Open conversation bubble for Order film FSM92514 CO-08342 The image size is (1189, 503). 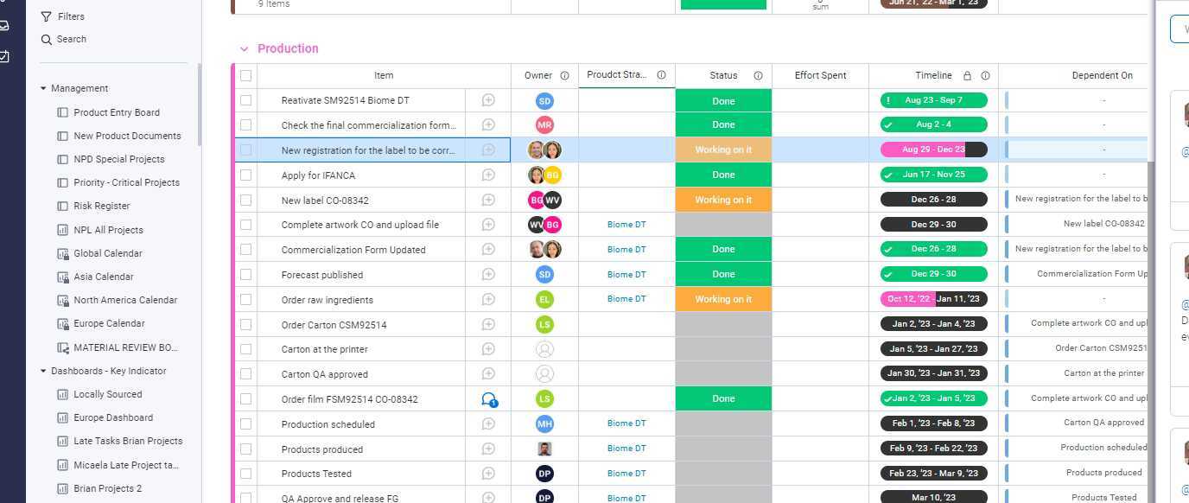pyautogui.click(x=488, y=399)
